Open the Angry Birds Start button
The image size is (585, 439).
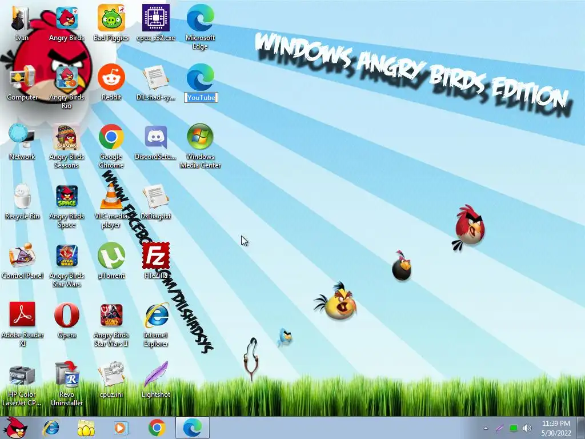tap(15, 428)
